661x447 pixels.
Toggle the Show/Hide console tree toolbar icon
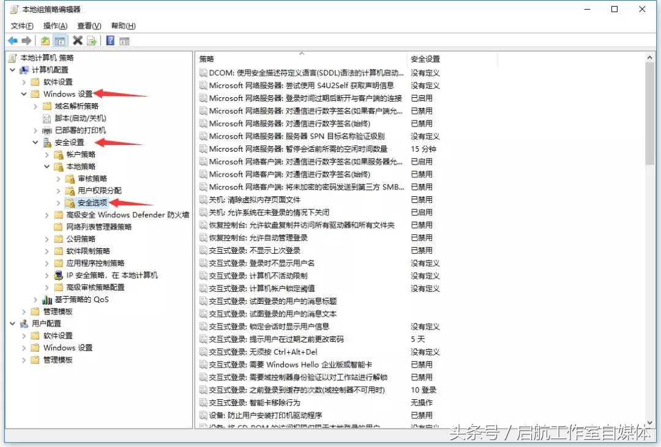pos(59,40)
